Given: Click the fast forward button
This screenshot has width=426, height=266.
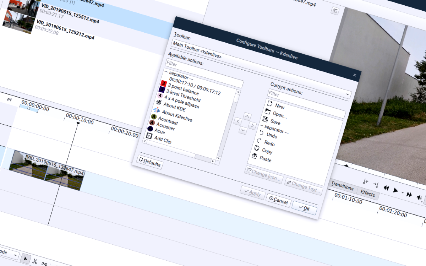Looking at the screenshot, I should pyautogui.click(x=409, y=194).
